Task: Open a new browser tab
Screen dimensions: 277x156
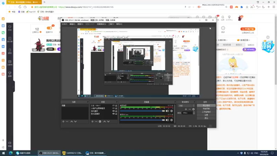Action: pyautogui.click(x=44, y=2)
